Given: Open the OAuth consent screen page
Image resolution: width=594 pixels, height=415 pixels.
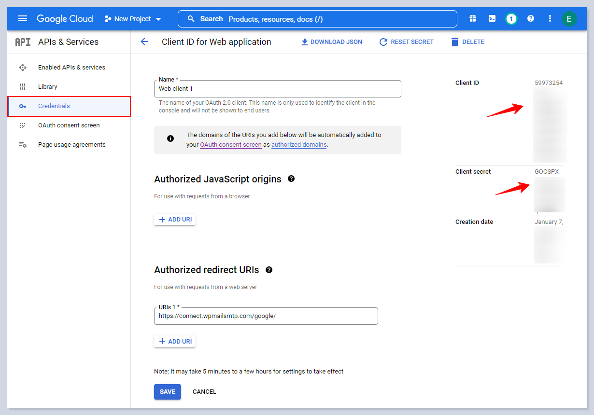Looking at the screenshot, I should click(x=69, y=125).
